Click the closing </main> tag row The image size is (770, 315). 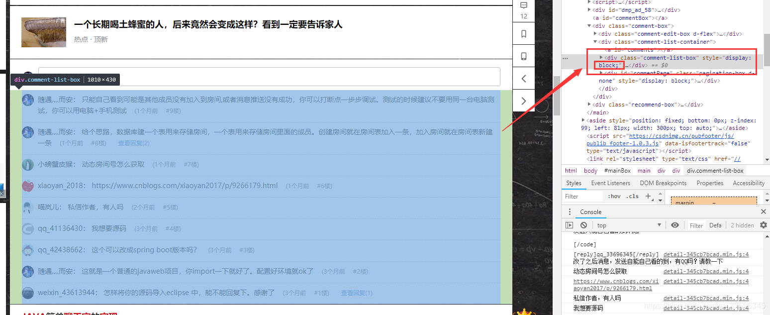599,112
